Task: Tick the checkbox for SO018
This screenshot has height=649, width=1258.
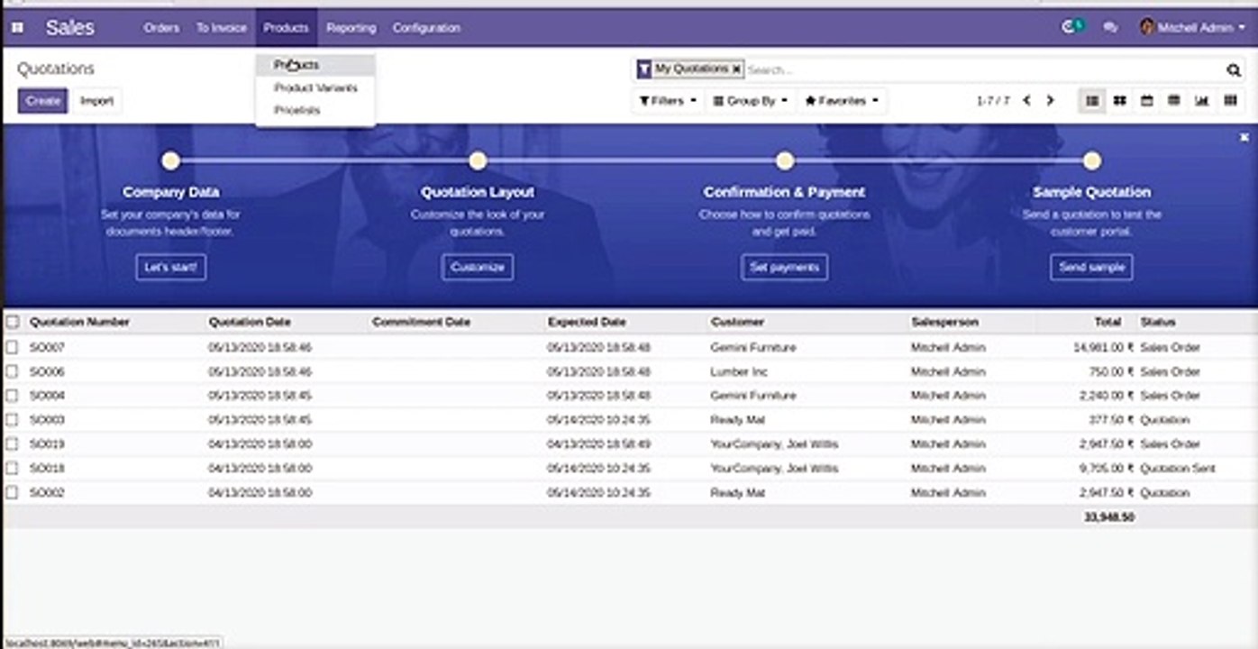Action: pyautogui.click(x=13, y=469)
